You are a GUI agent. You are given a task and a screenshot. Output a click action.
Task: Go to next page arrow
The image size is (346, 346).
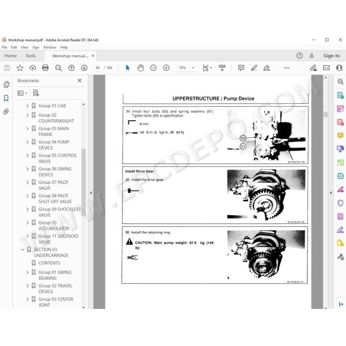click(x=85, y=68)
